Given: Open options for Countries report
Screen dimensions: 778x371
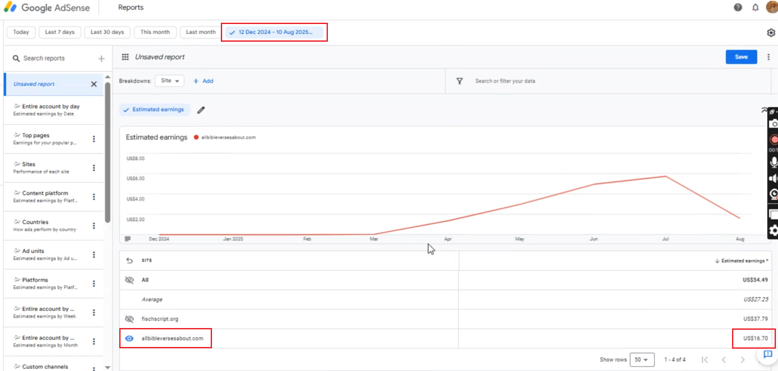Looking at the screenshot, I should click(94, 226).
